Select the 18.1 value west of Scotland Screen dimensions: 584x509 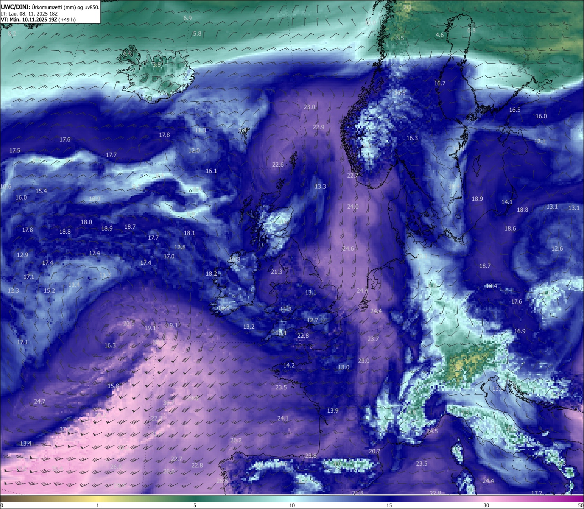coord(189,233)
